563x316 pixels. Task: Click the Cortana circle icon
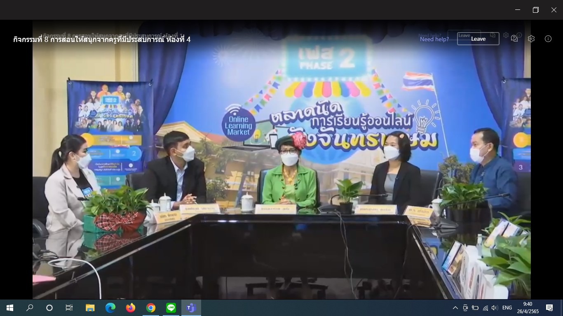(x=49, y=308)
